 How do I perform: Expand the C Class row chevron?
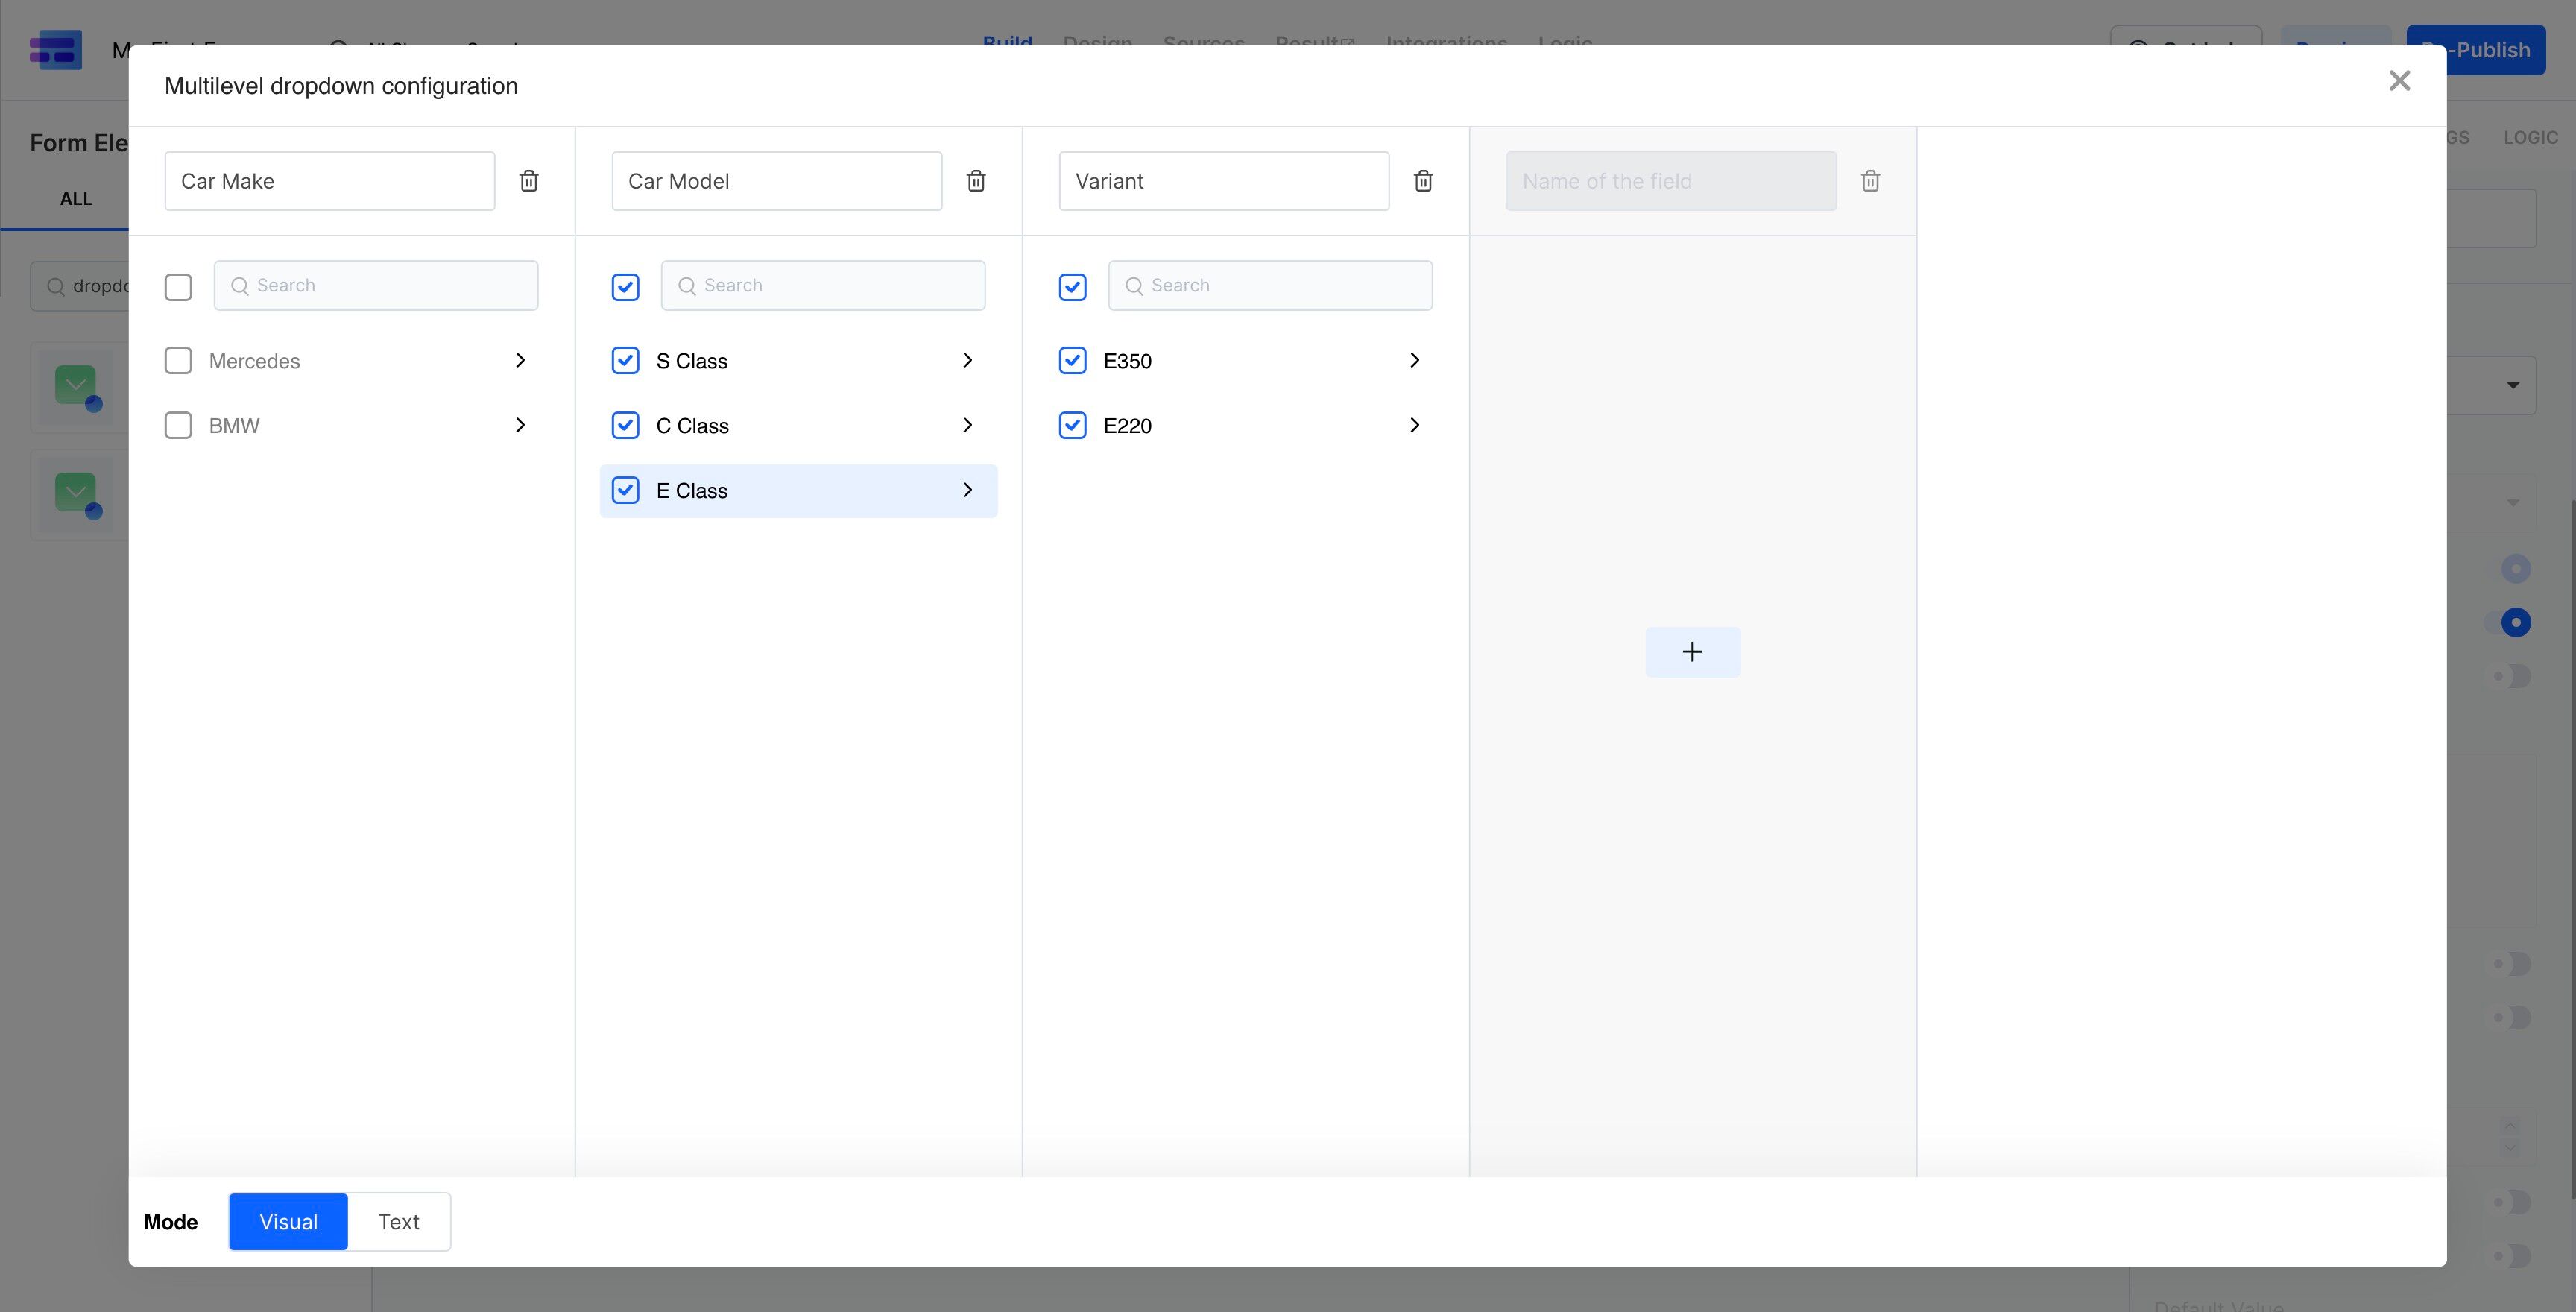(967, 425)
